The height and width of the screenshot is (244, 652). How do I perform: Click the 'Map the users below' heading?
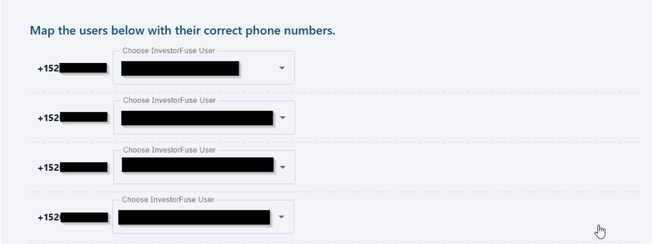(182, 30)
